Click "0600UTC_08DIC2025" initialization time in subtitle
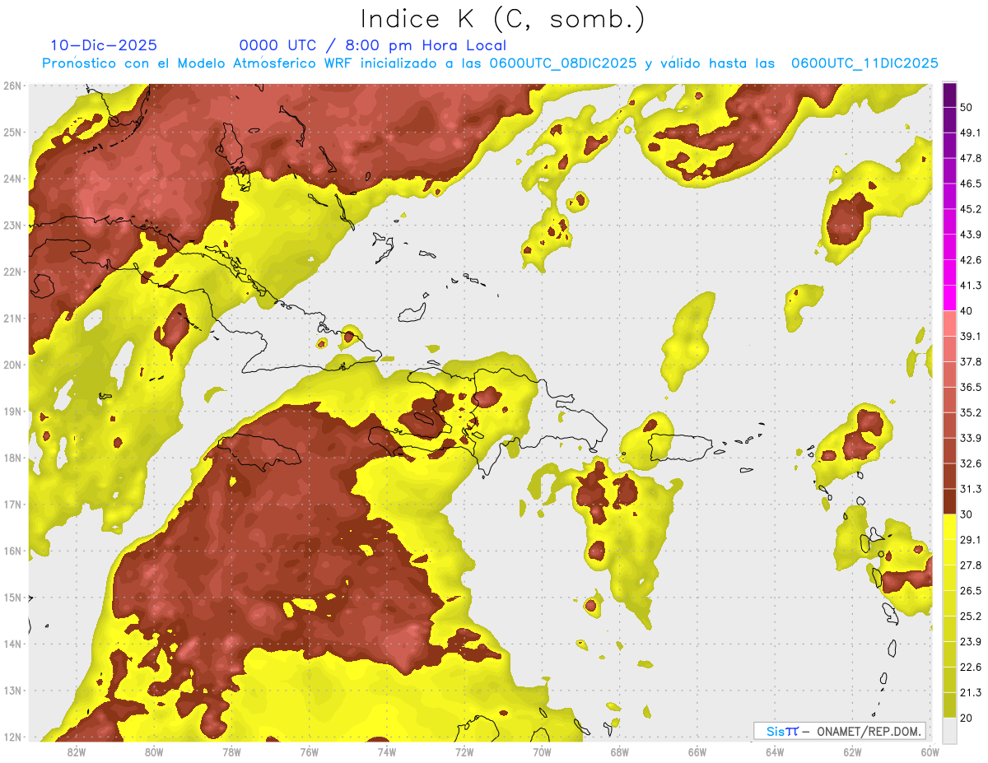 tap(563, 63)
